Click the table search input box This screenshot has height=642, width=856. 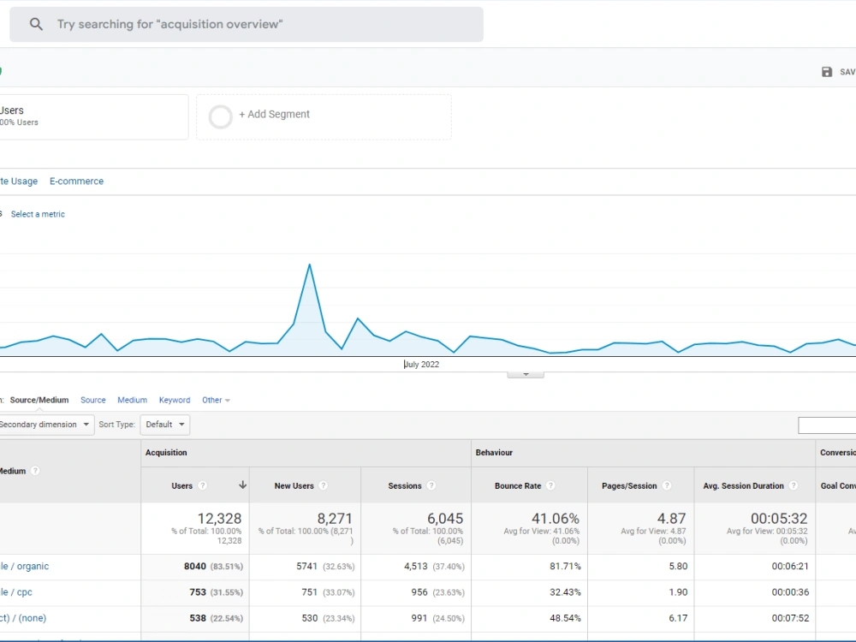click(x=827, y=425)
